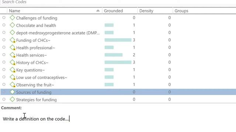This screenshot has width=236, height=132.
Task: Click the 'Comment:' label
Action: tap(11, 108)
